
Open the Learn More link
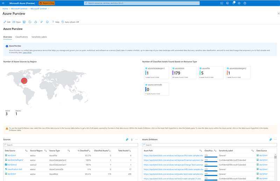(27, 53)
